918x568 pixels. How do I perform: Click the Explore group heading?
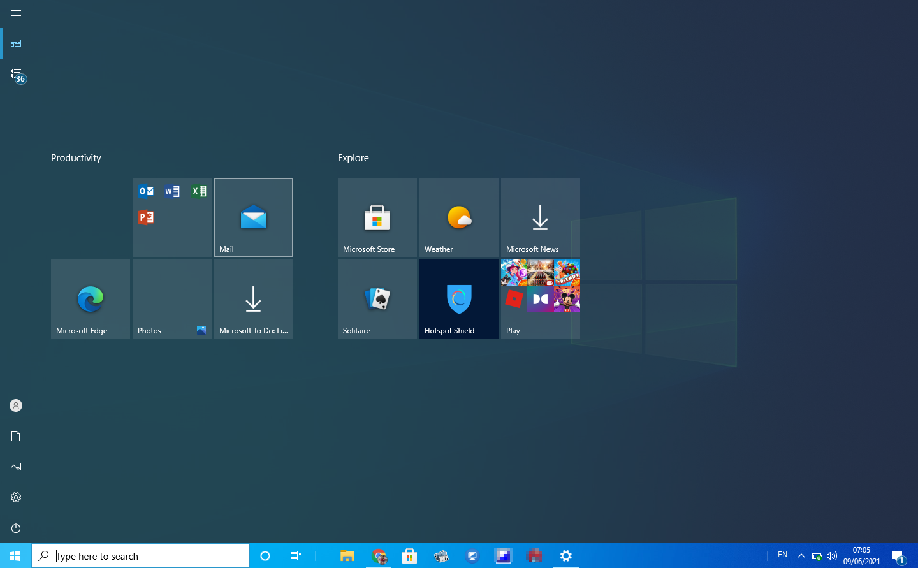point(353,158)
